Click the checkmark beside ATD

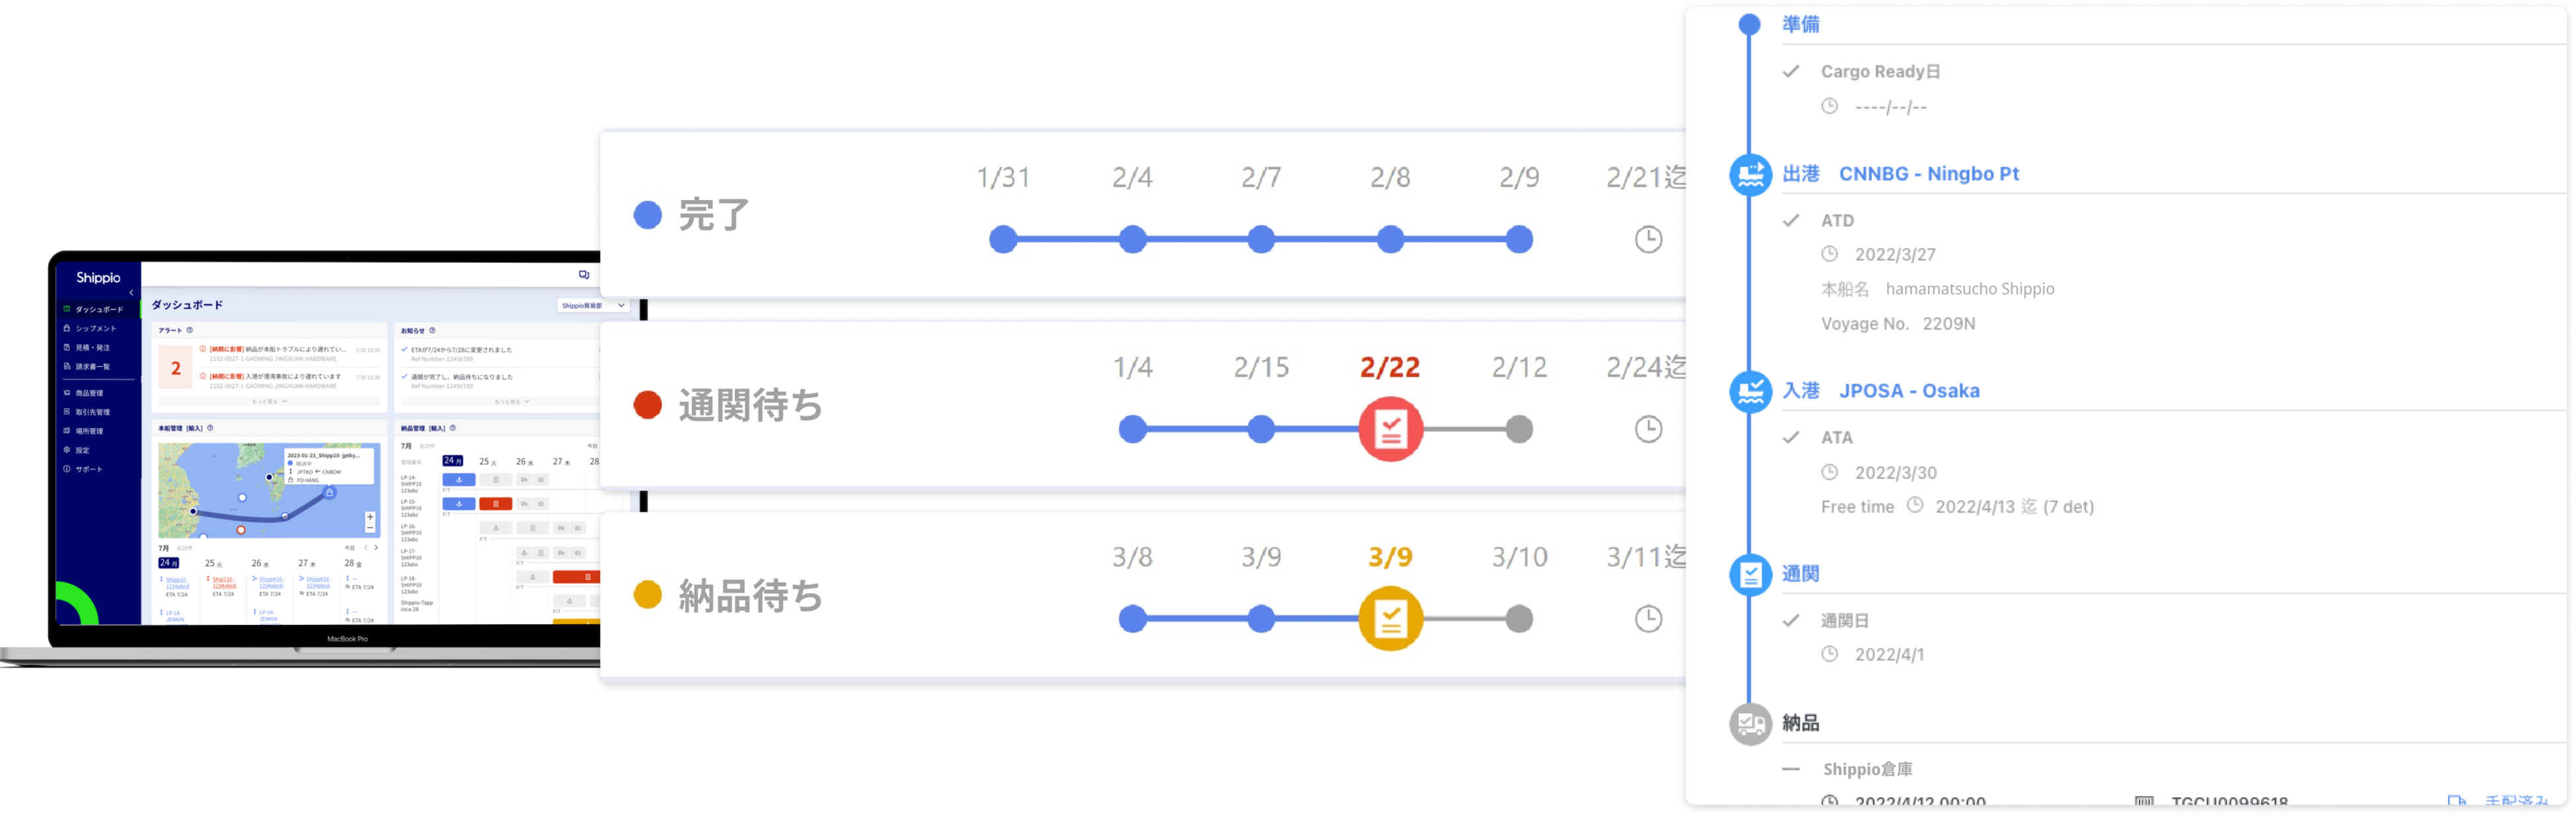click(1791, 220)
